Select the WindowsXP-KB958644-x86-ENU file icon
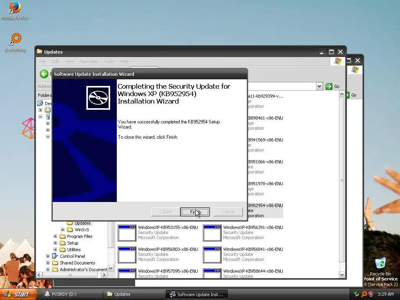Screen dimensions: 400x300 click(x=212, y=273)
